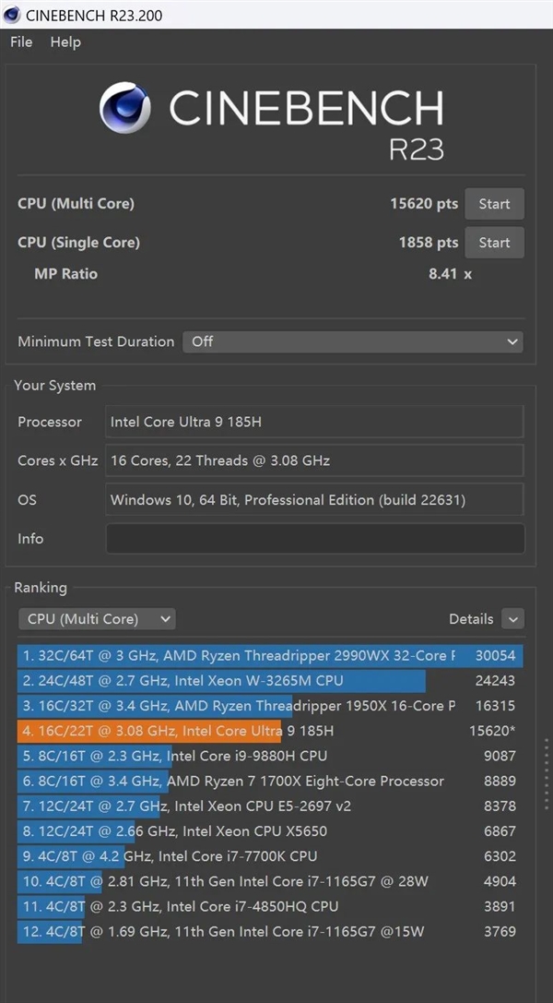
Task: Open the Minimum Test Duration dropdown
Action: 353,341
